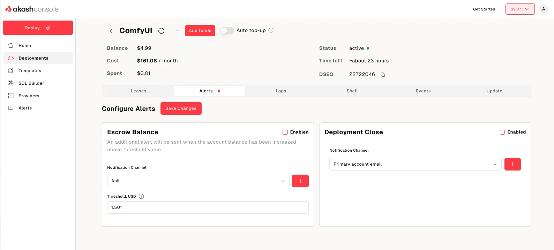Enable the Deployment Close alert checkbox
554x250 pixels.
point(502,132)
